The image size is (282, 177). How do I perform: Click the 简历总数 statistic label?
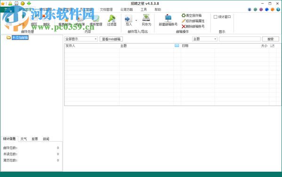click(10, 160)
